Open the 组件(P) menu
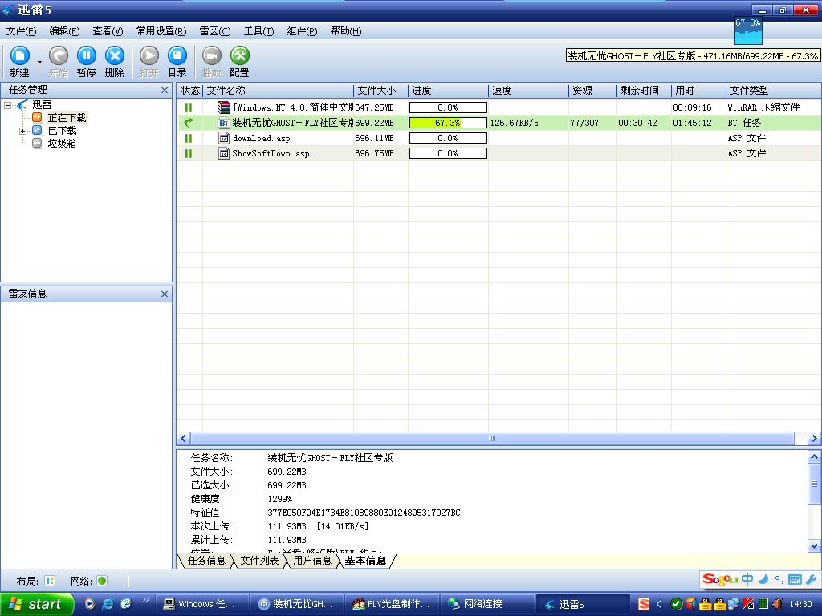The height and width of the screenshot is (616, 822). (x=302, y=31)
